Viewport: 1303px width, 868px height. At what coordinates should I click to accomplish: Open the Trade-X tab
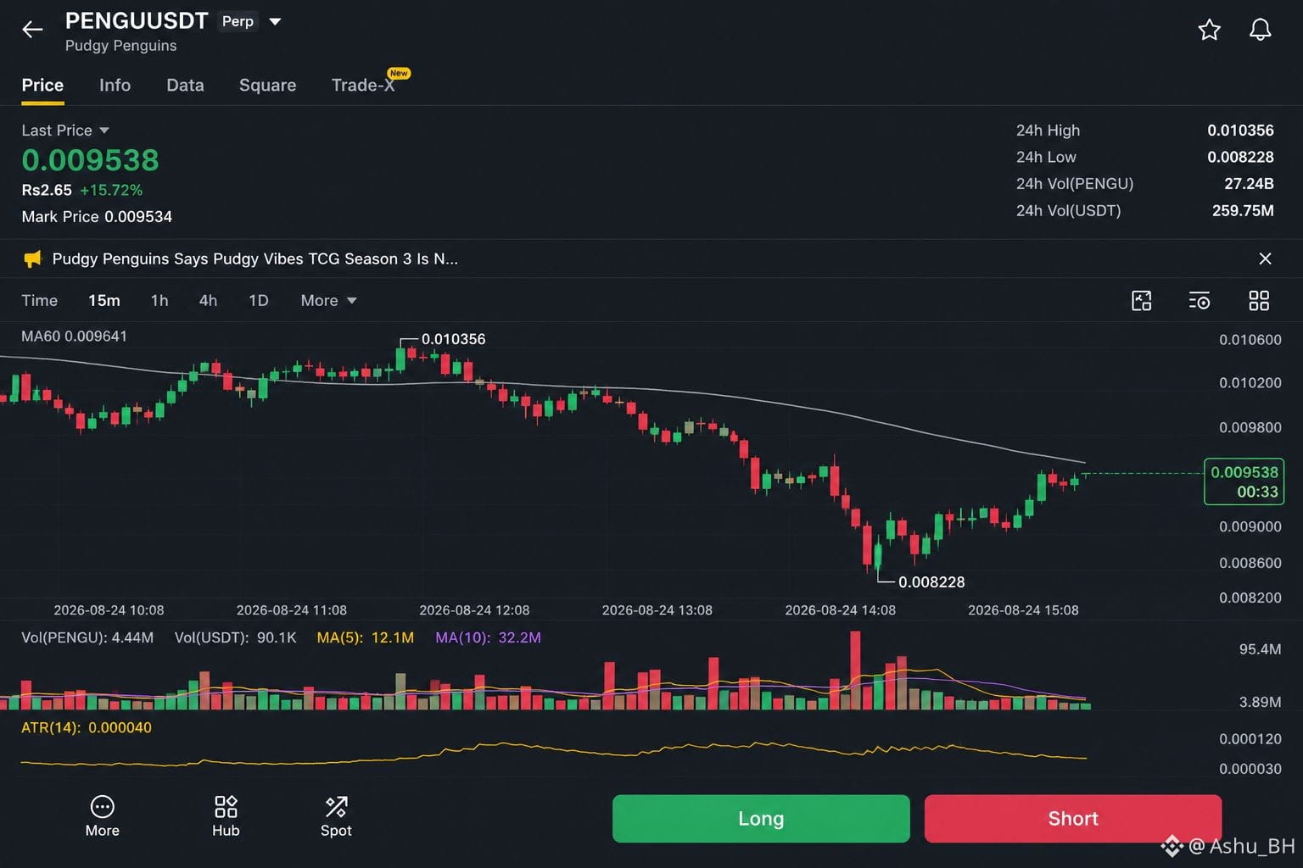tap(363, 85)
